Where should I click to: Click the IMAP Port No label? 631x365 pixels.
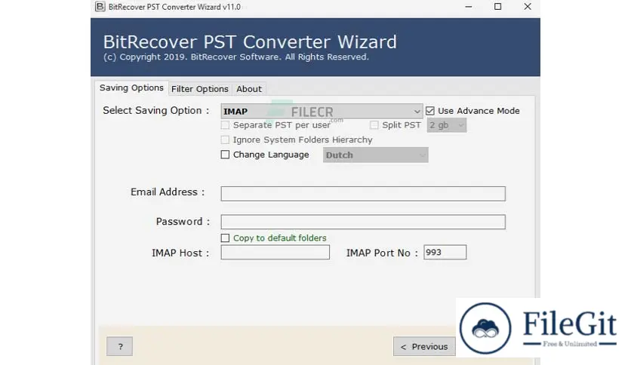[x=383, y=253]
